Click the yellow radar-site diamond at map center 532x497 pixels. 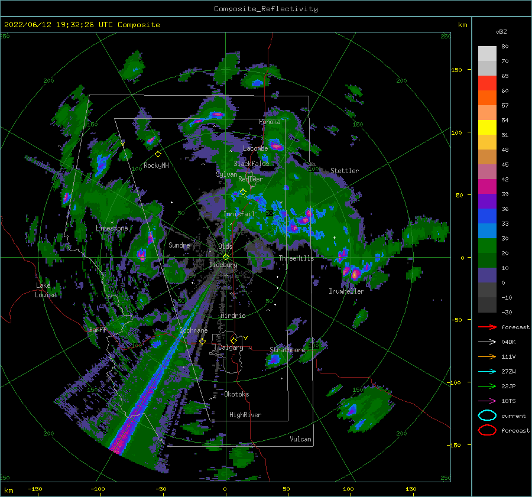(226, 257)
